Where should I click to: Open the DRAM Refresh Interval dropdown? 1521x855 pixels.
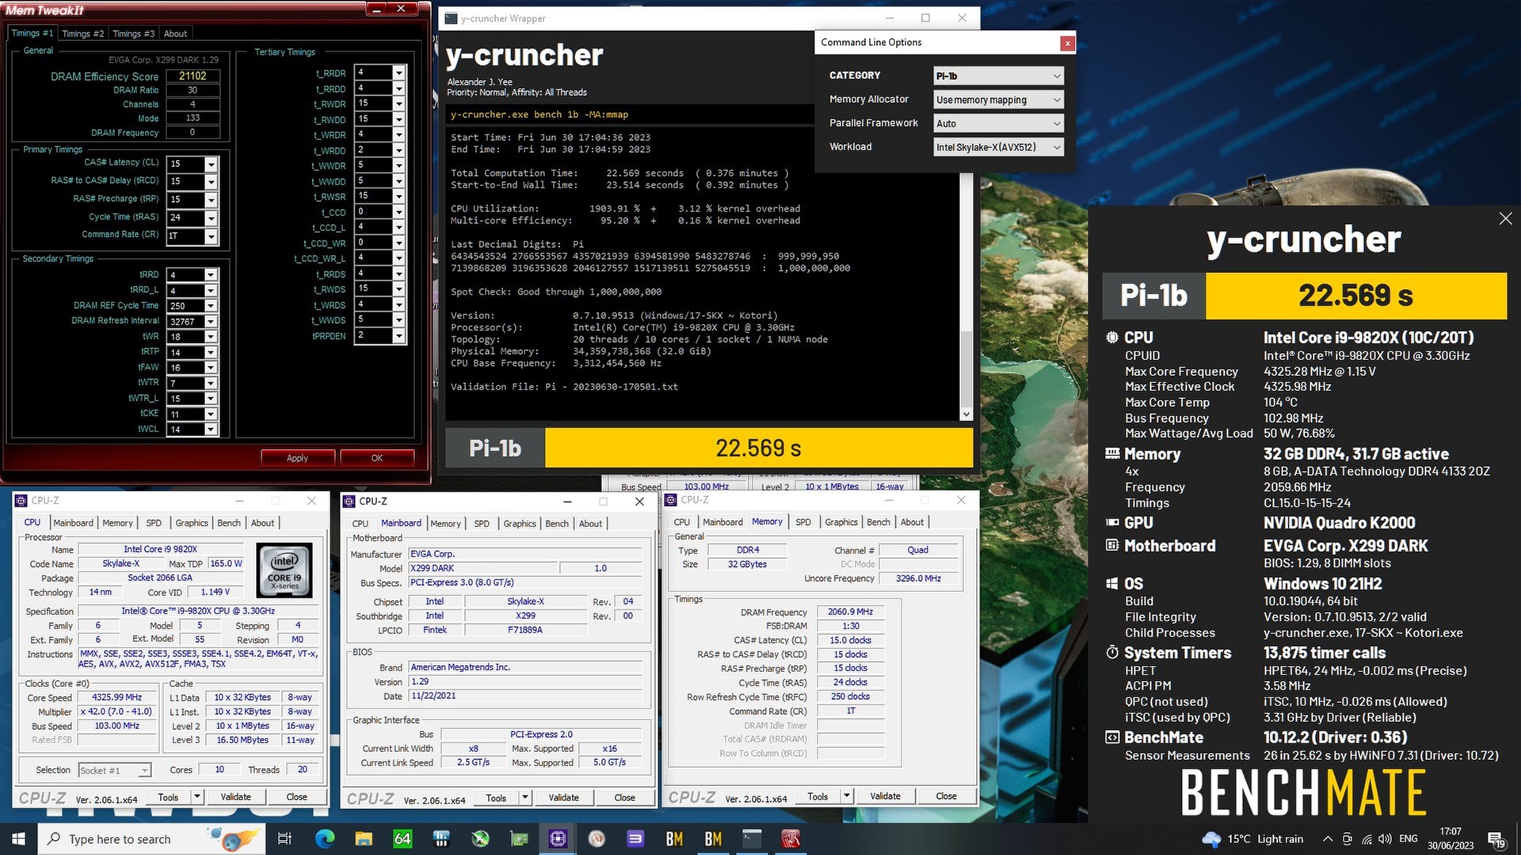coord(211,321)
